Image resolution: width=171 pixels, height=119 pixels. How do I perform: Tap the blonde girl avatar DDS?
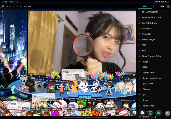(x=121, y=88)
